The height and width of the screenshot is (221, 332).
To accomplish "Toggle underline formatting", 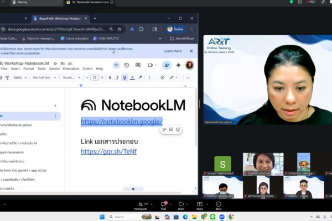I will tap(124, 78).
